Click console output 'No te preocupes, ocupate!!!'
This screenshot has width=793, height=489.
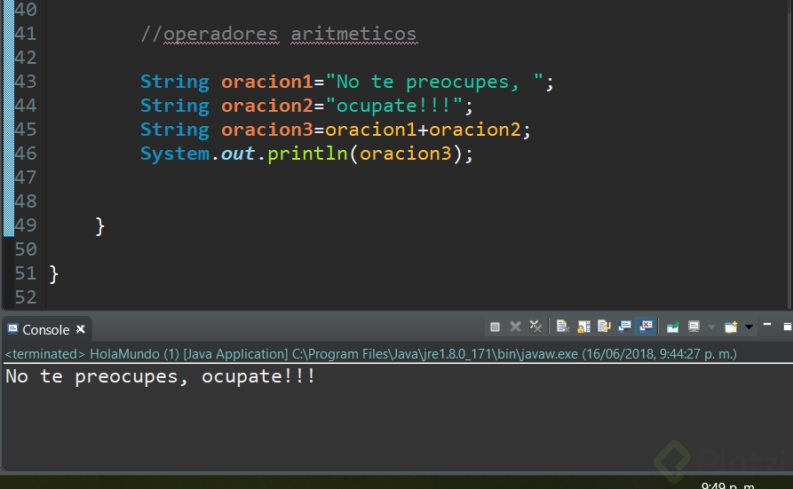tap(161, 376)
